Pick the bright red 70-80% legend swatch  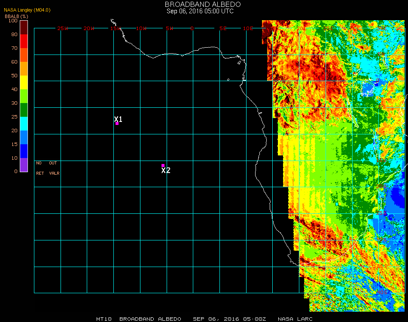(24, 41)
